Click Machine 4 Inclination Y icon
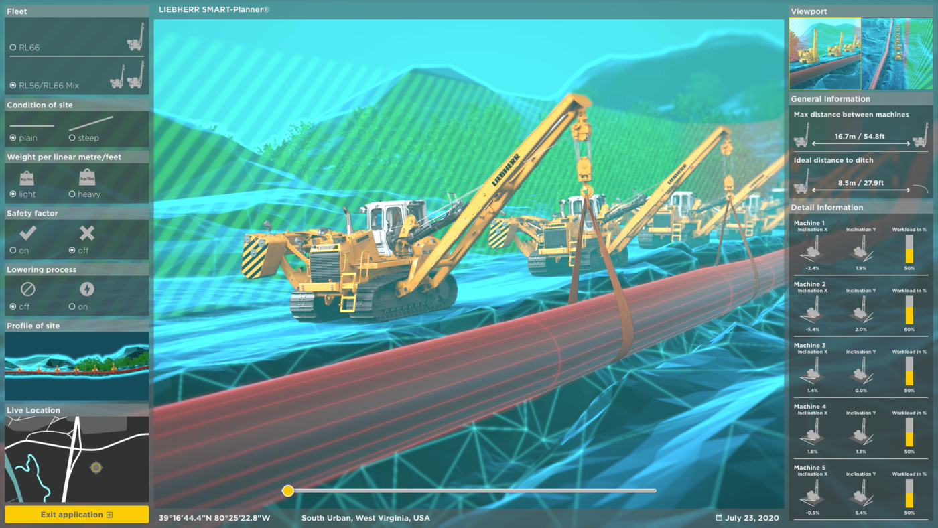Screen dimensions: 938x528 tap(861, 433)
